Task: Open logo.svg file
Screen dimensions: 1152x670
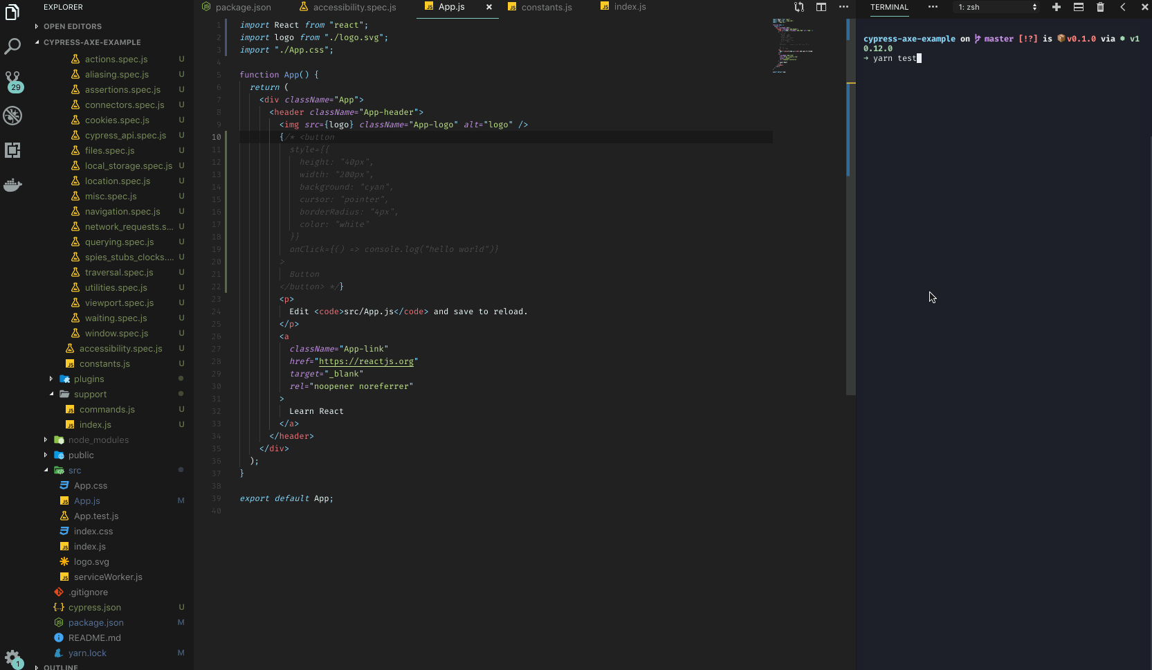Action: click(x=91, y=562)
